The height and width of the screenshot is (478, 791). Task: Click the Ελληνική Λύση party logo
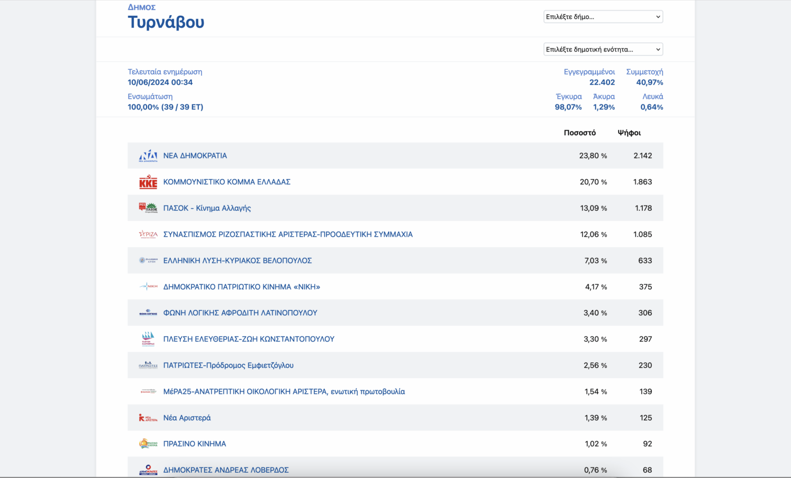[x=148, y=260]
